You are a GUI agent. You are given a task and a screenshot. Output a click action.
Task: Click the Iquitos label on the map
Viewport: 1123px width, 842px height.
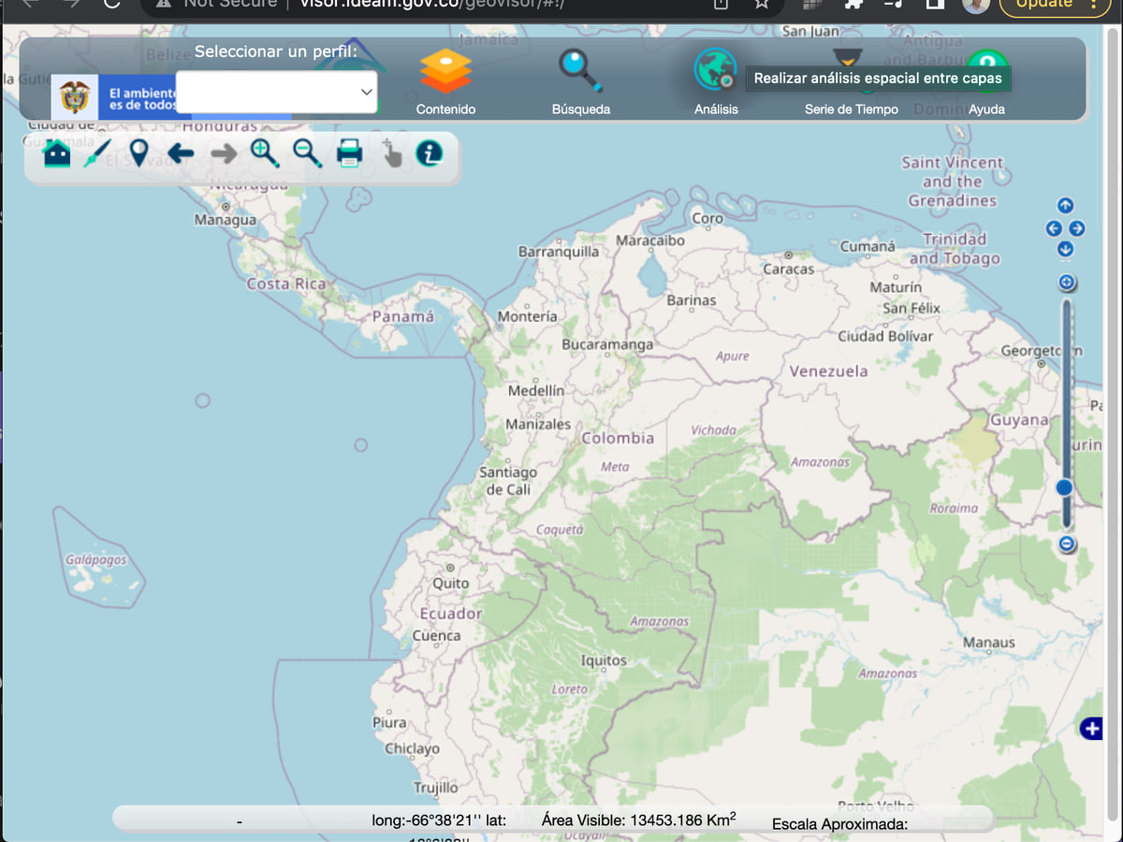pos(604,661)
